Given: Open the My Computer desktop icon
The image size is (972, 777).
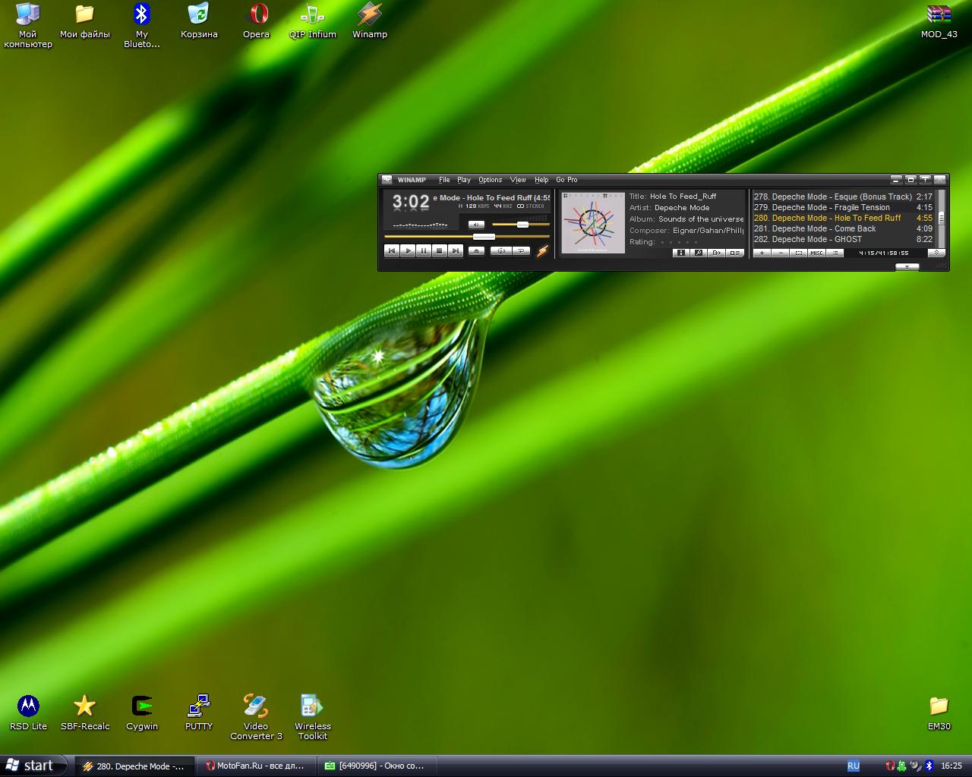Looking at the screenshot, I should 28,25.
